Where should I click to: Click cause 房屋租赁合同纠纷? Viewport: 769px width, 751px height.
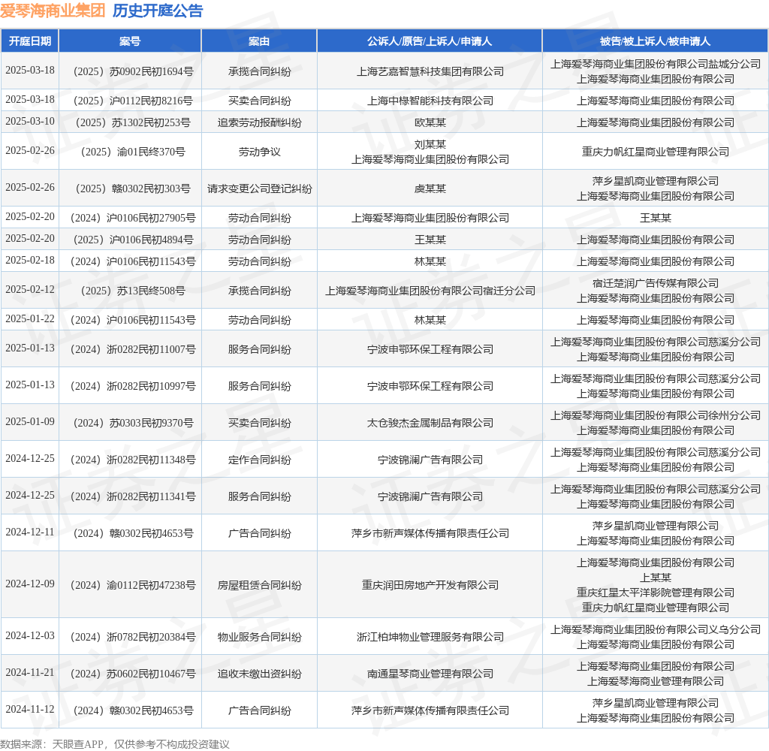click(x=259, y=585)
